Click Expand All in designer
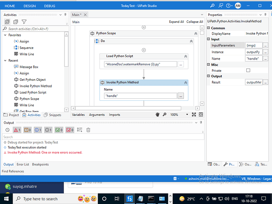This screenshot has height=204, width=272. [176, 22]
